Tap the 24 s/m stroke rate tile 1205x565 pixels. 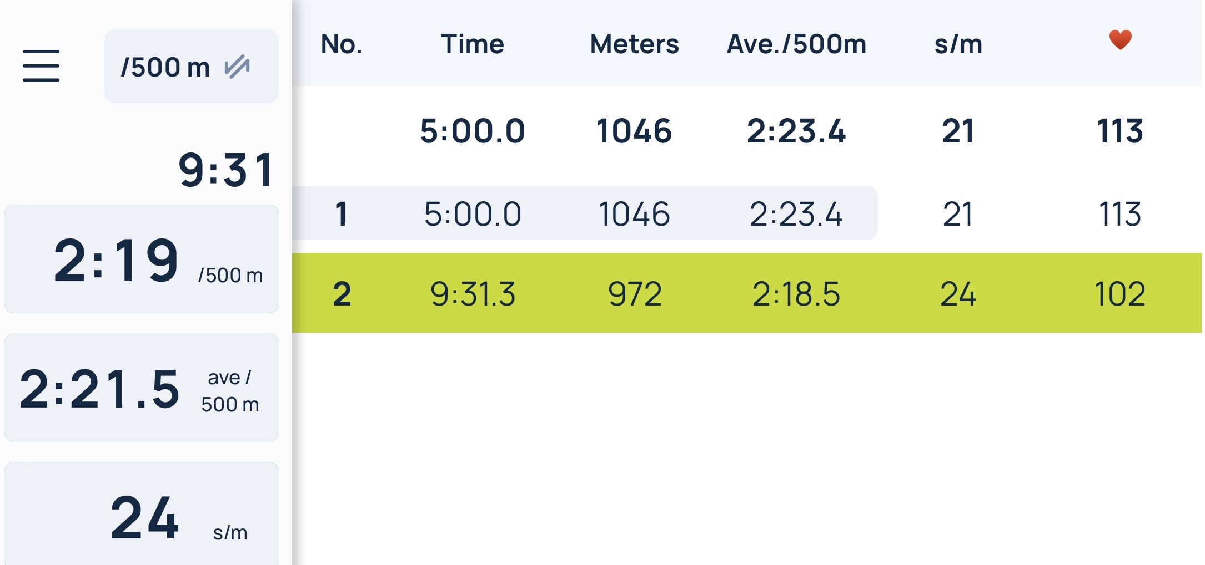(x=142, y=516)
